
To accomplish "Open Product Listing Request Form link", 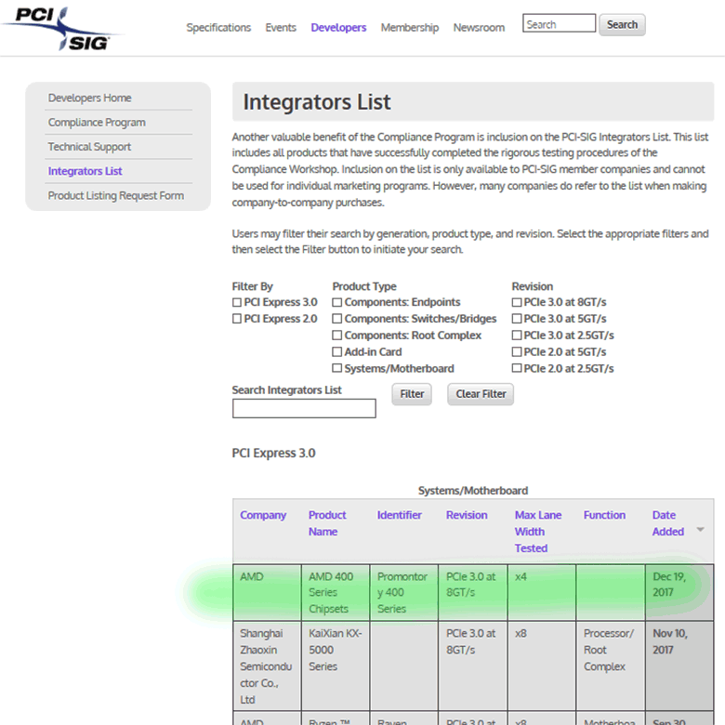I will click(x=115, y=195).
